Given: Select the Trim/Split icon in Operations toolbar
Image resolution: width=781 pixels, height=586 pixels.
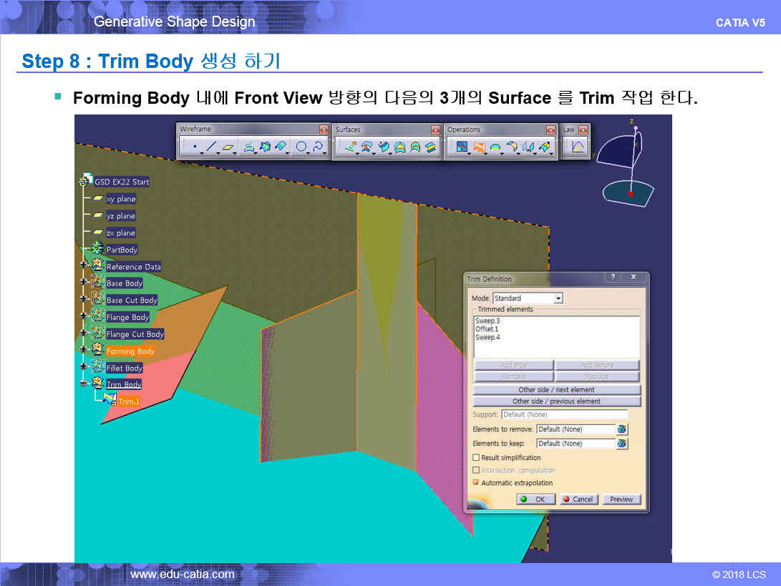Looking at the screenshot, I should pyautogui.click(x=478, y=147).
